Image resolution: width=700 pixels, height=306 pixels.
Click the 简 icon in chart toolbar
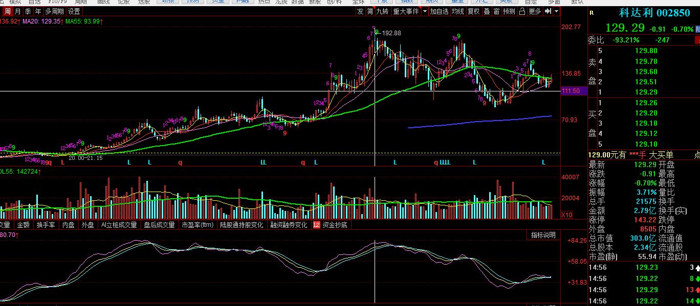tap(369, 11)
